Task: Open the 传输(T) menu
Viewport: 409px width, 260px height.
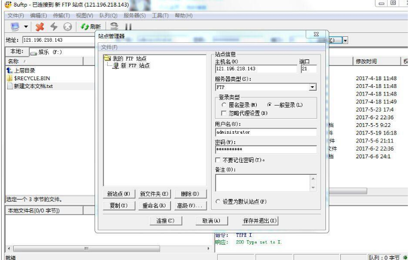Action: click(x=62, y=15)
